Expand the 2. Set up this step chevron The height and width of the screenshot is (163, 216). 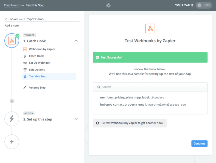(76, 119)
